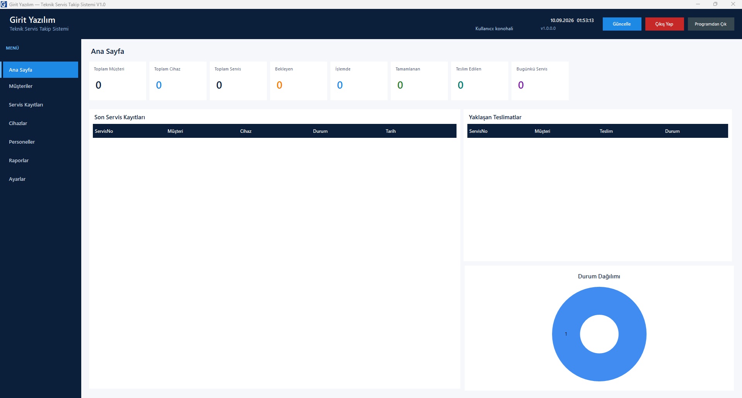The height and width of the screenshot is (398, 742).
Task: Exit via the Programdan Çık button
Action: click(711, 24)
